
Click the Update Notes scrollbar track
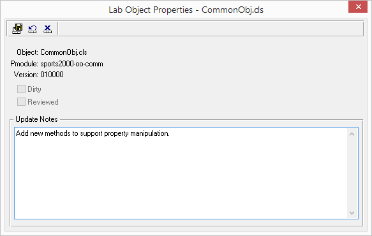[x=352, y=173]
